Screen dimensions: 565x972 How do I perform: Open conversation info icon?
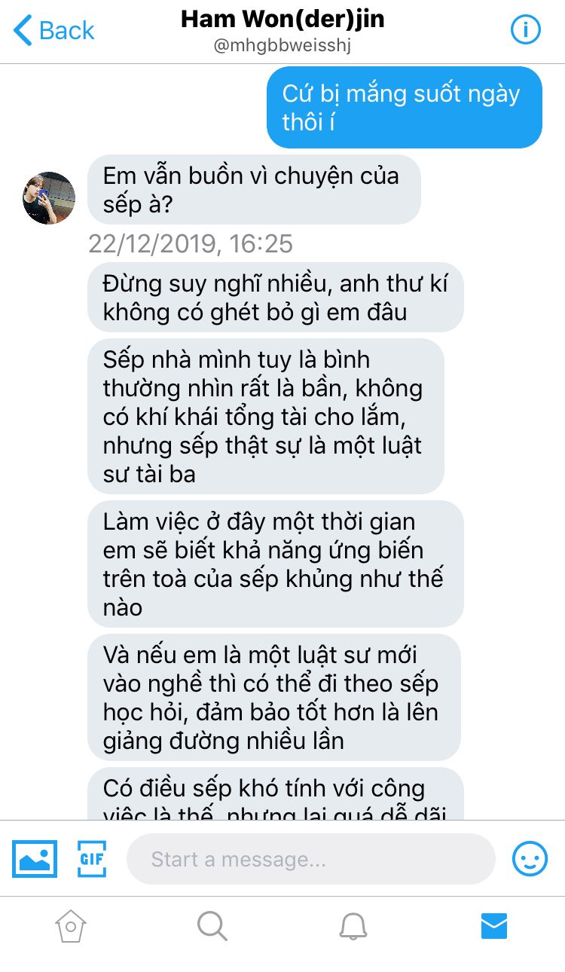click(526, 30)
